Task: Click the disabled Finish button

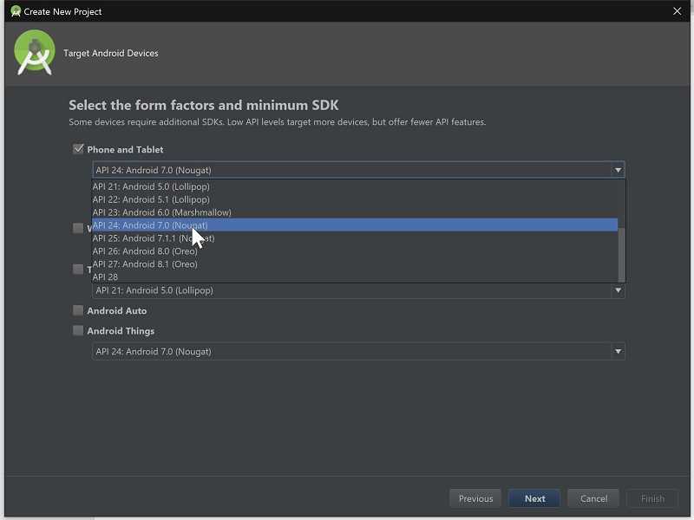Action: (652, 498)
